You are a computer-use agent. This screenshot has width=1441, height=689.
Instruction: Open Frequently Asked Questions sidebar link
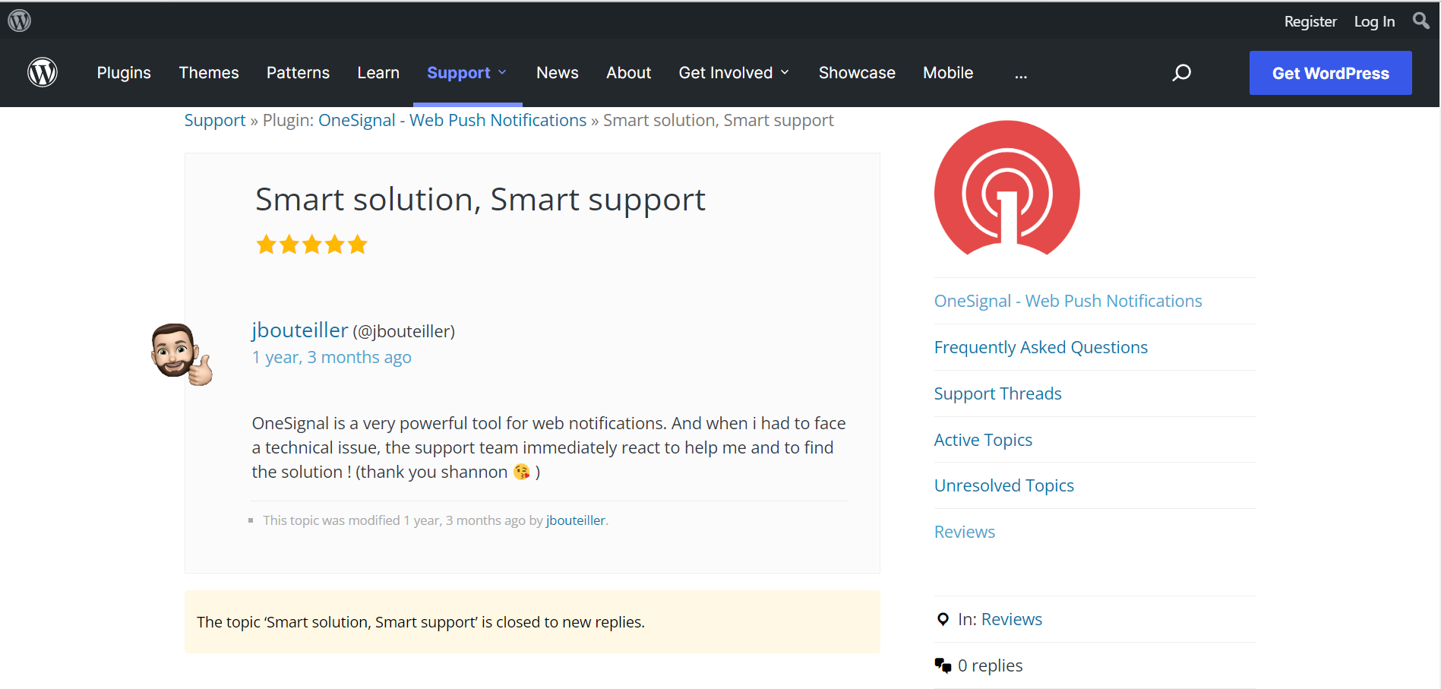(1041, 347)
